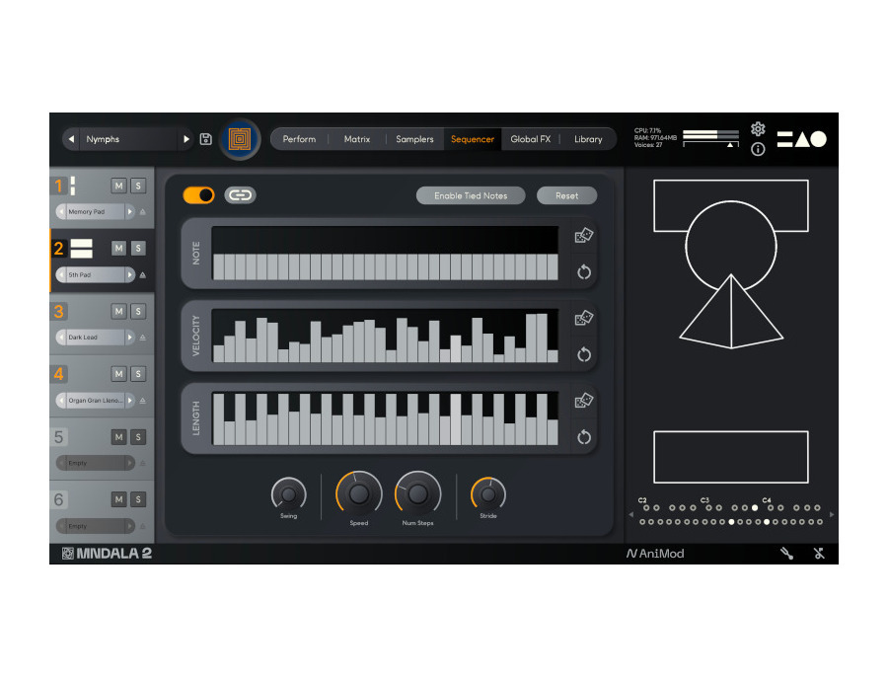Reset the VELOCITY lane with circular arrow
Viewport: 888px width, 678px height.
click(x=583, y=355)
